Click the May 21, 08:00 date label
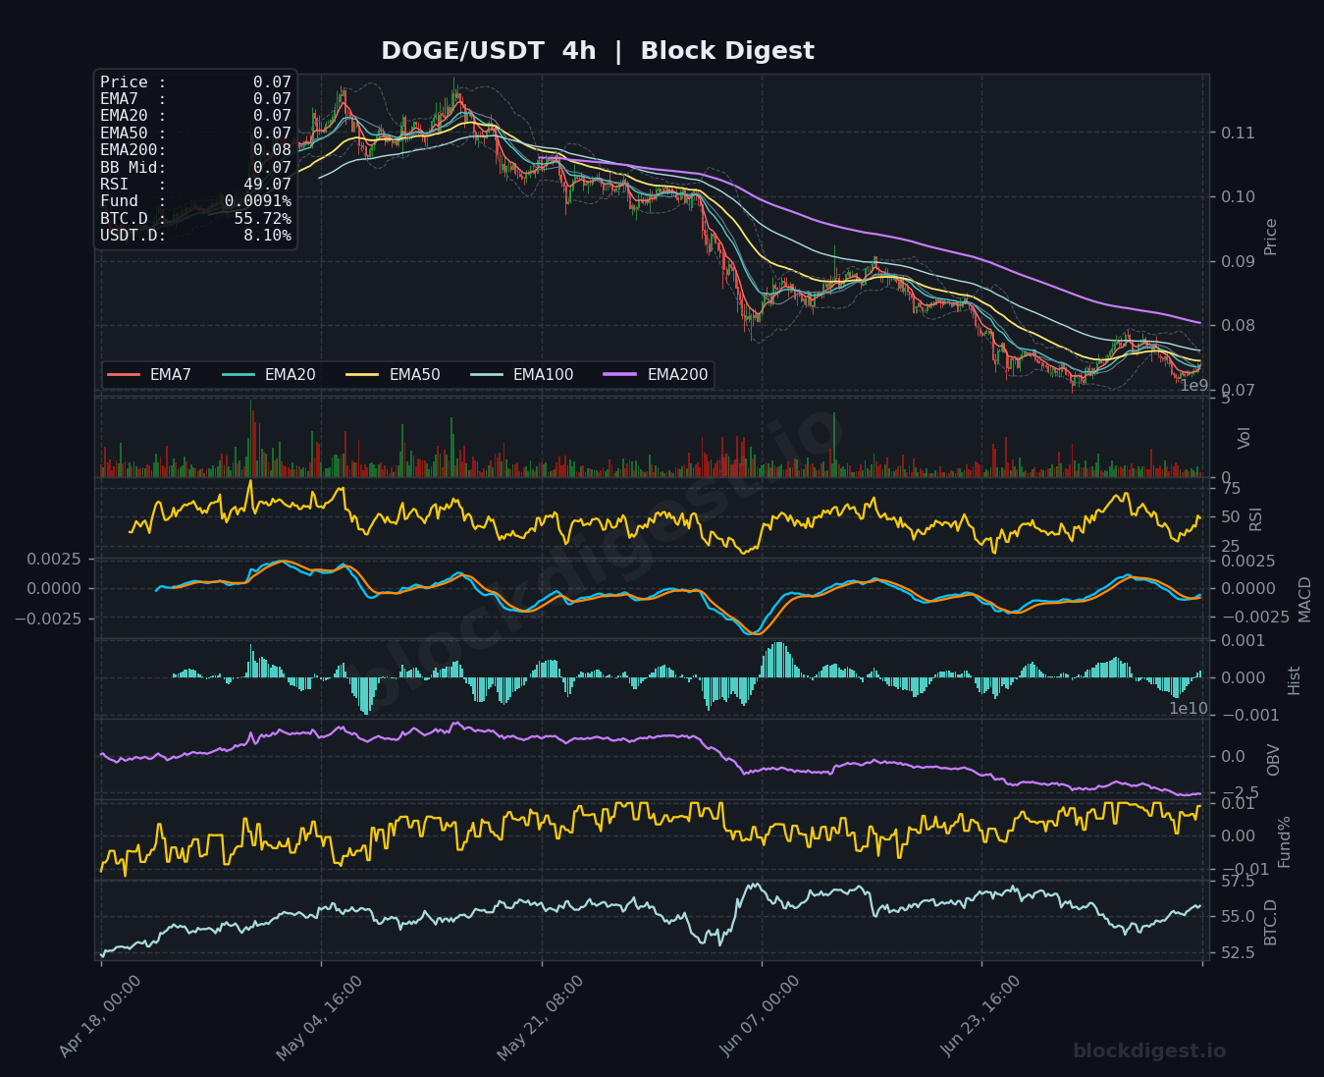The height and width of the screenshot is (1077, 1324). click(x=540, y=1016)
